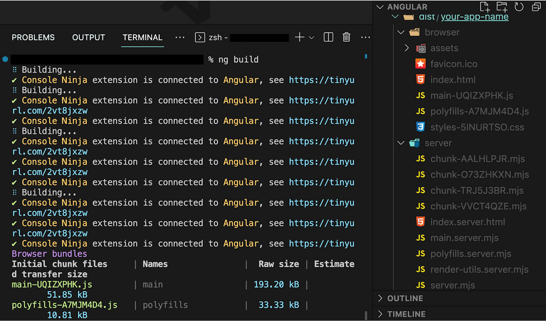Open chunk-AALHLPJR.mjs file

point(477,159)
